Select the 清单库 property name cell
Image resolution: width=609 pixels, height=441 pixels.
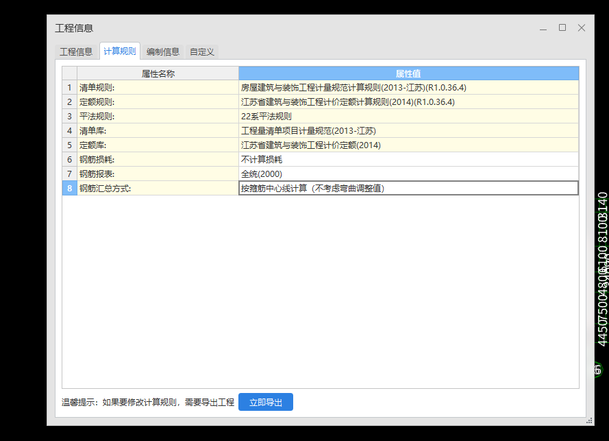(x=158, y=131)
